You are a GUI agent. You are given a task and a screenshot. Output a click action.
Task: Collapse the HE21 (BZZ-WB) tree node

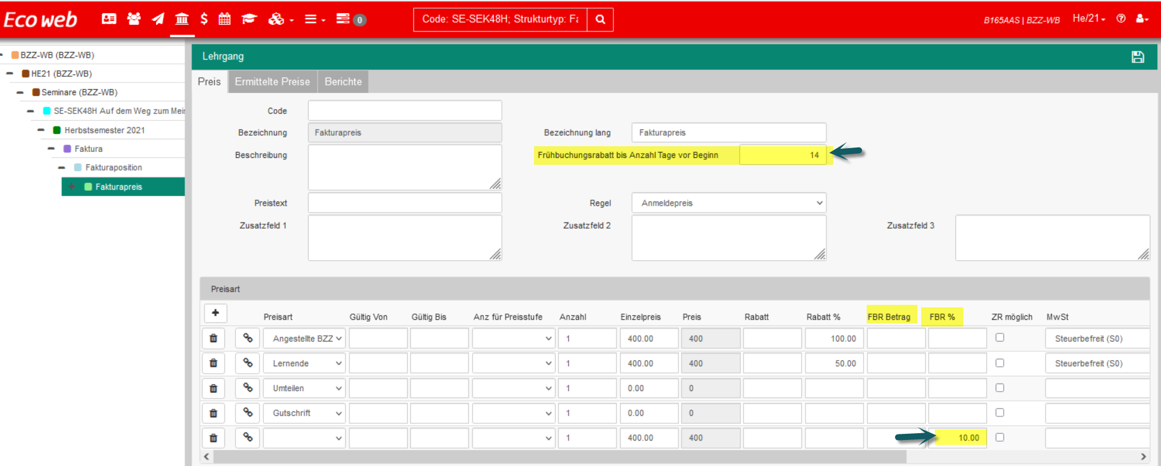tap(10, 74)
